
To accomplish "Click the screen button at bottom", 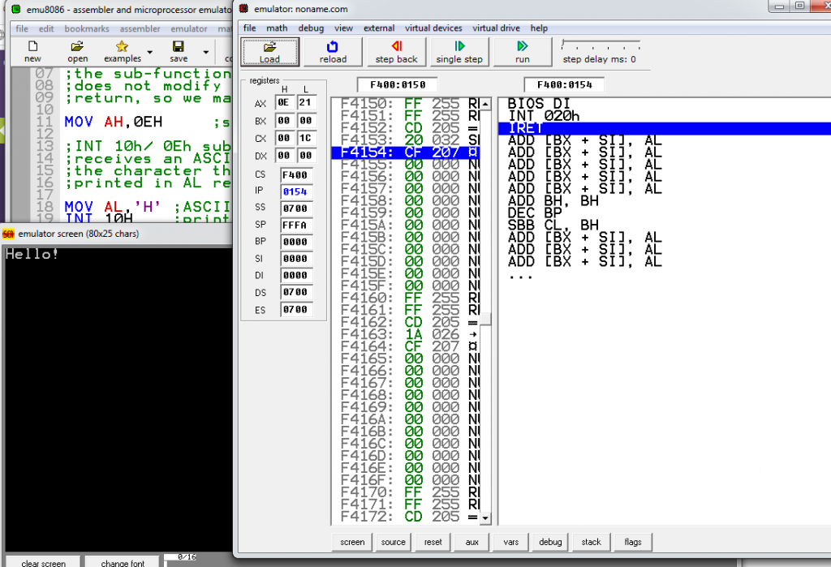I will click(x=352, y=542).
